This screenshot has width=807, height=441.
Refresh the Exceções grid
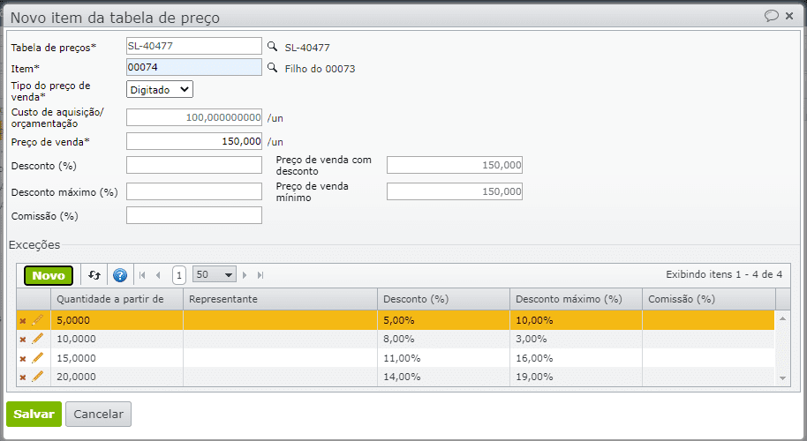point(94,275)
